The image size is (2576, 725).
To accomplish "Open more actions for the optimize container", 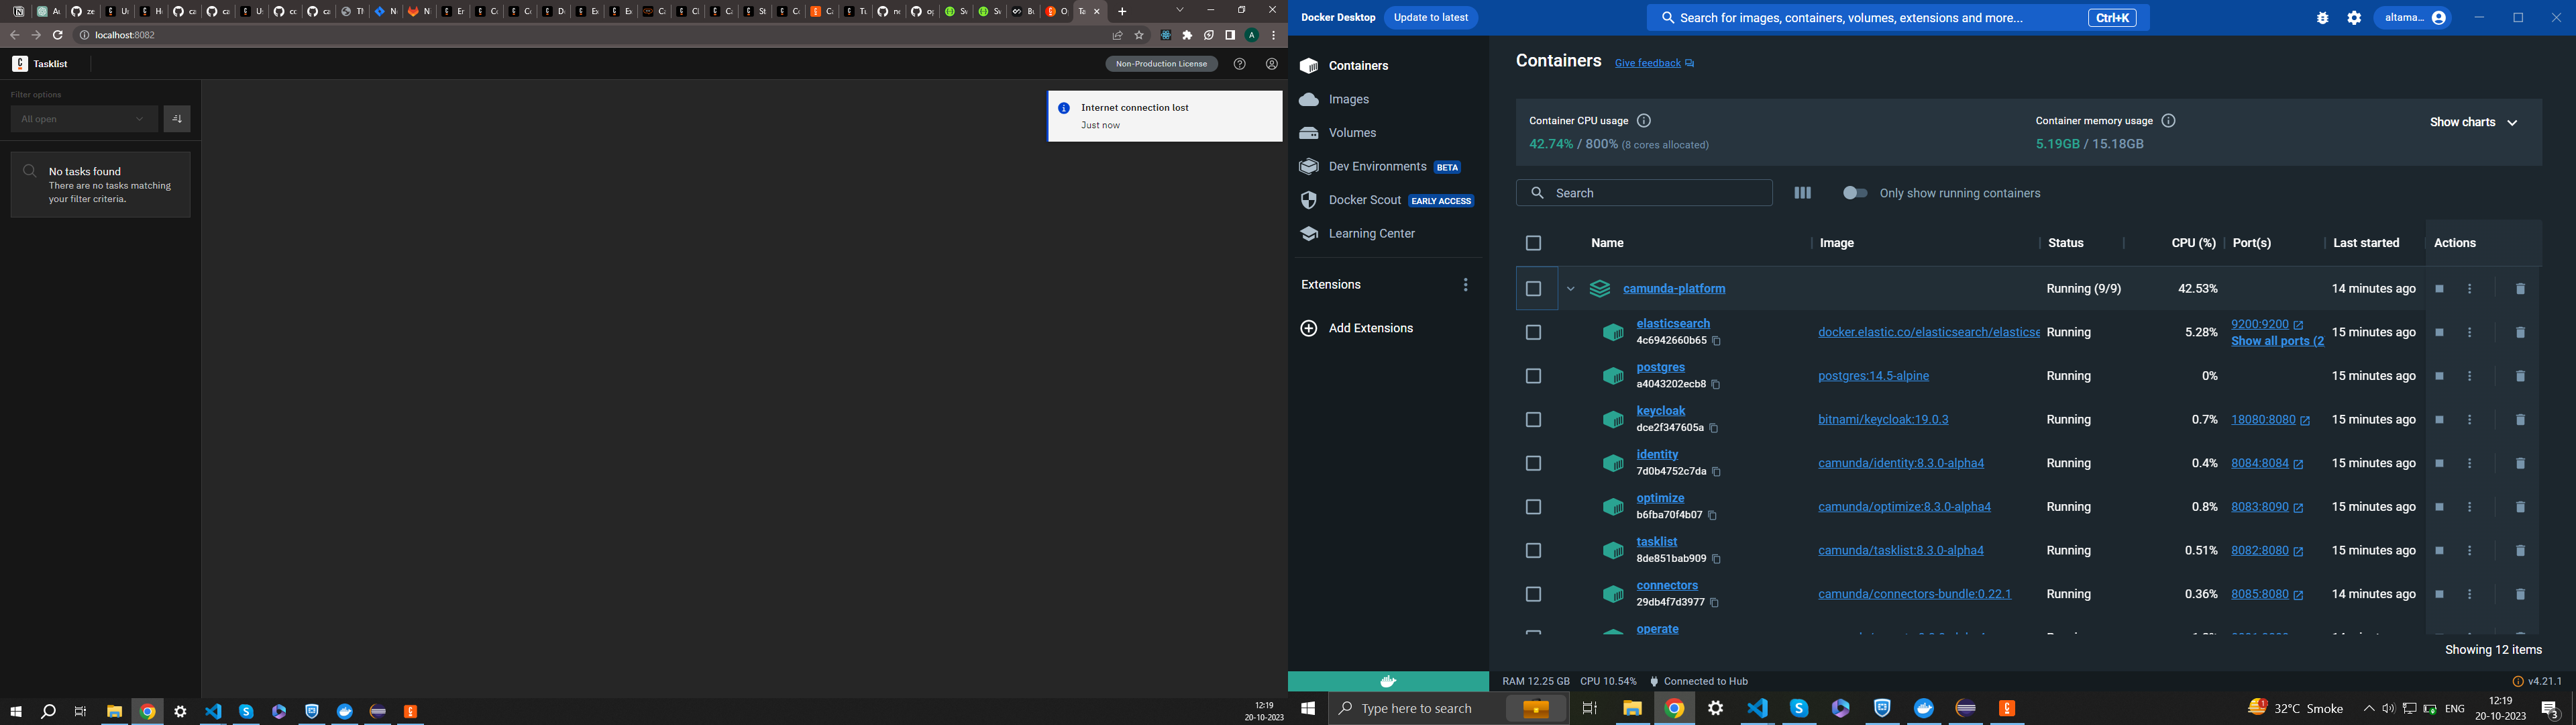I will click(2470, 507).
